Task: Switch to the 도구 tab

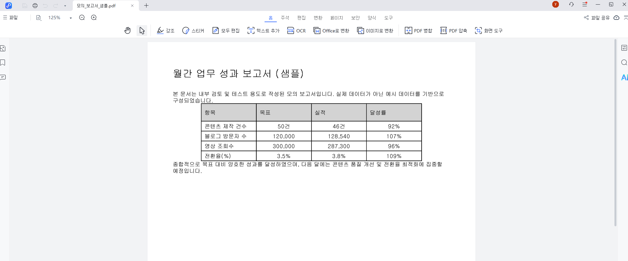Action: click(x=389, y=18)
